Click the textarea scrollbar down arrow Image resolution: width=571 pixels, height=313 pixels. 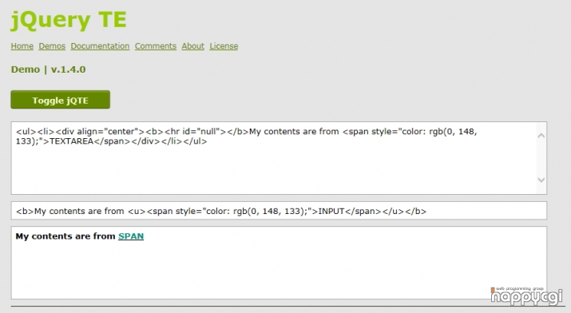tap(541, 180)
